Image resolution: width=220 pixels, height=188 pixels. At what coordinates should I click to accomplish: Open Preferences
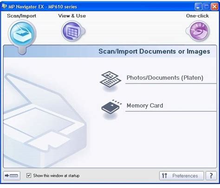click(x=181, y=175)
